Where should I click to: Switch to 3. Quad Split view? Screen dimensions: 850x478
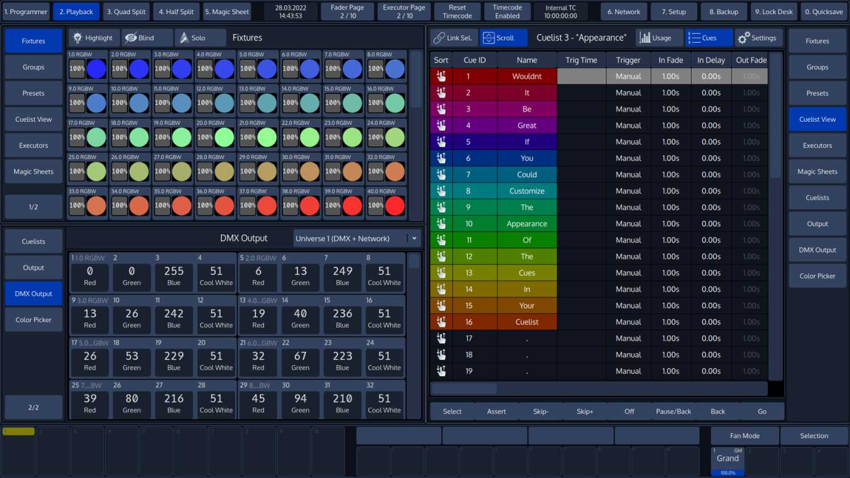126,12
